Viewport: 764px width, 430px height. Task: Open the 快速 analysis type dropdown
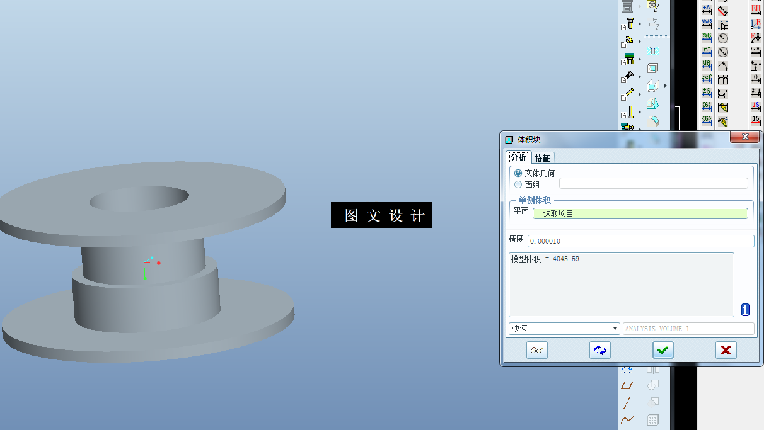pos(564,329)
